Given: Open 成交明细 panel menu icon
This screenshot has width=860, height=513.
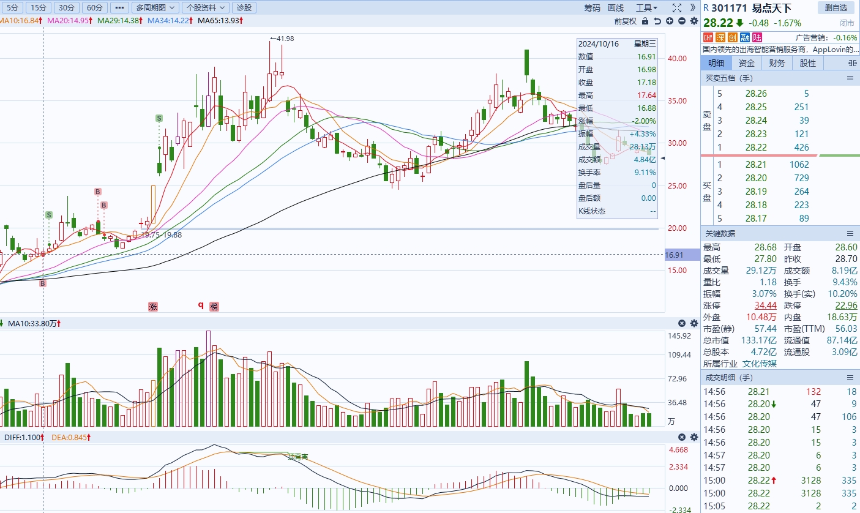Looking at the screenshot, I should coord(850,378).
